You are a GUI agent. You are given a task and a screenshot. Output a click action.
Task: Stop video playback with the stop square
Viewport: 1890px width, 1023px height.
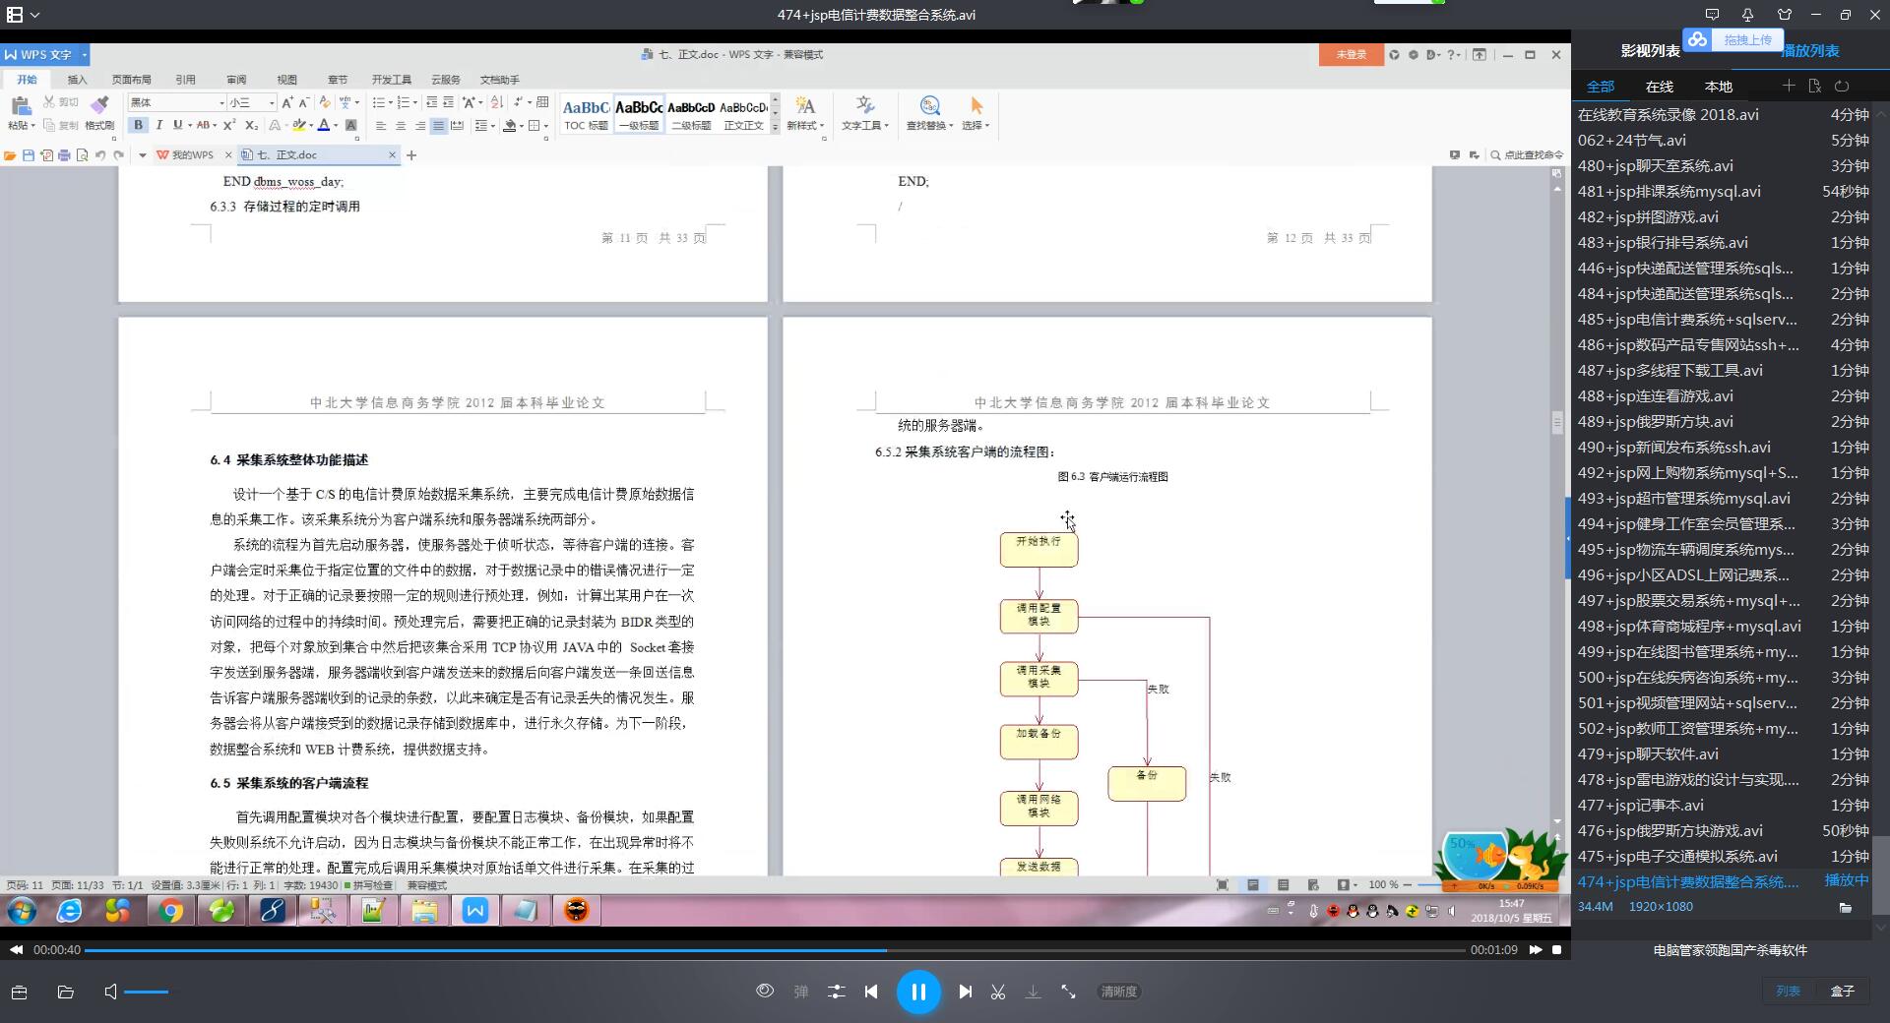coord(1556,949)
